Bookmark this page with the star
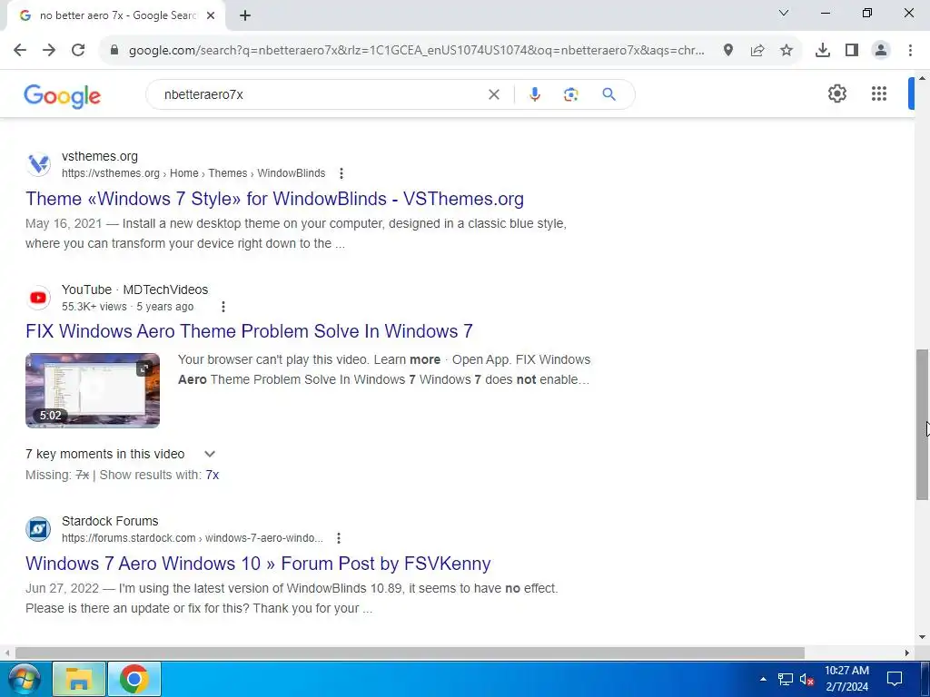 click(787, 51)
